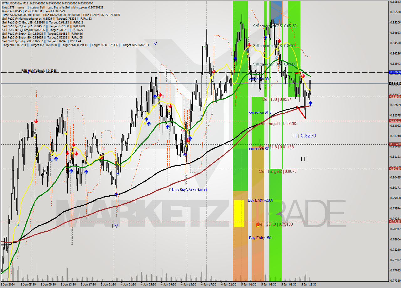Click the 0.8268 price scale value
The image size is (401, 288).
(x=395, y=105)
